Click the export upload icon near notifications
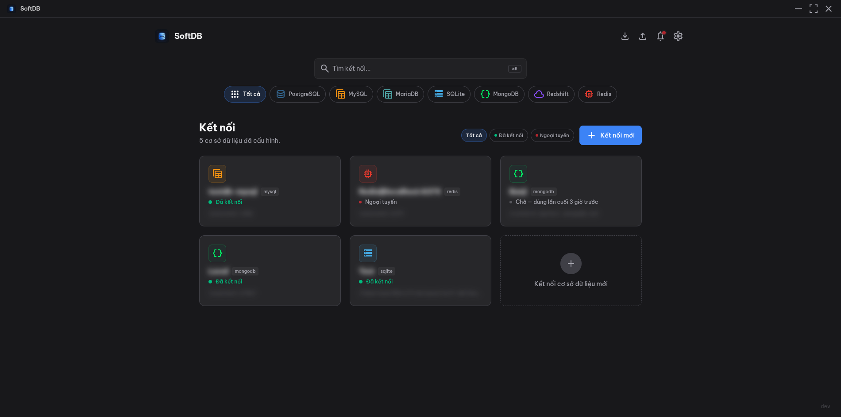 coord(643,36)
